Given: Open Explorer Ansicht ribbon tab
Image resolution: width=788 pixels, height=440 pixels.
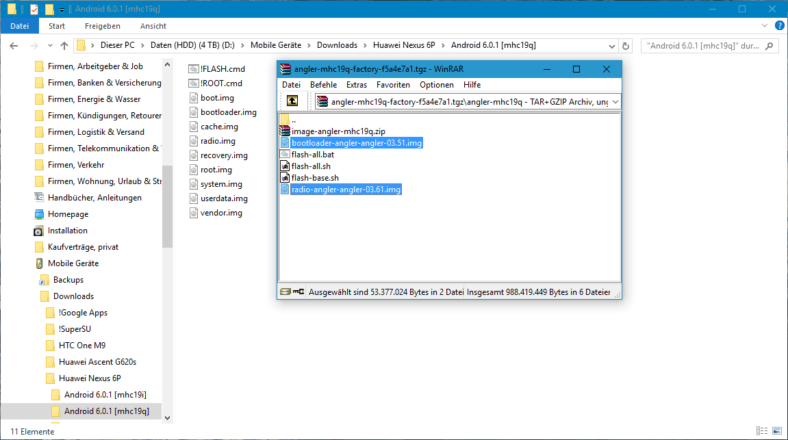Looking at the screenshot, I should (153, 26).
